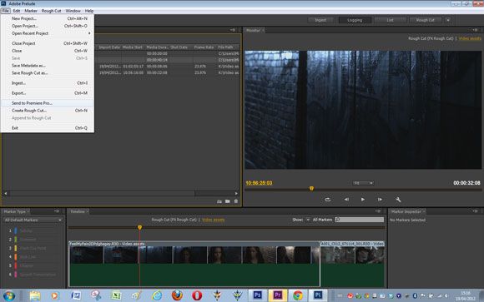
Task: Open Premiere Pro from the taskbar
Action: point(278,295)
